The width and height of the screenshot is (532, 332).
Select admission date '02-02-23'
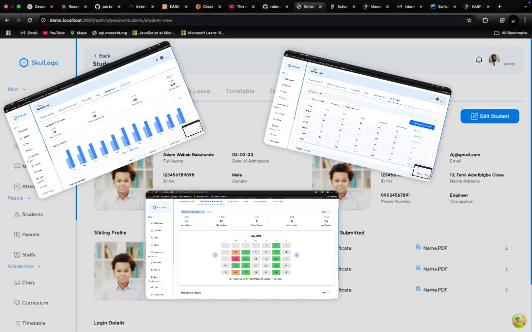tap(242, 154)
